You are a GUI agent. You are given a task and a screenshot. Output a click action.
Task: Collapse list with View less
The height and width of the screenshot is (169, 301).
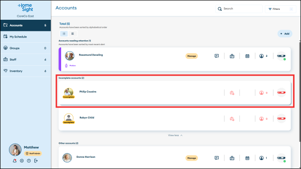tap(175, 135)
